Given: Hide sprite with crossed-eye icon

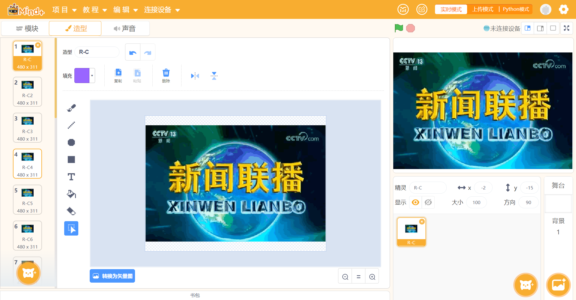Looking at the screenshot, I should 428,202.
